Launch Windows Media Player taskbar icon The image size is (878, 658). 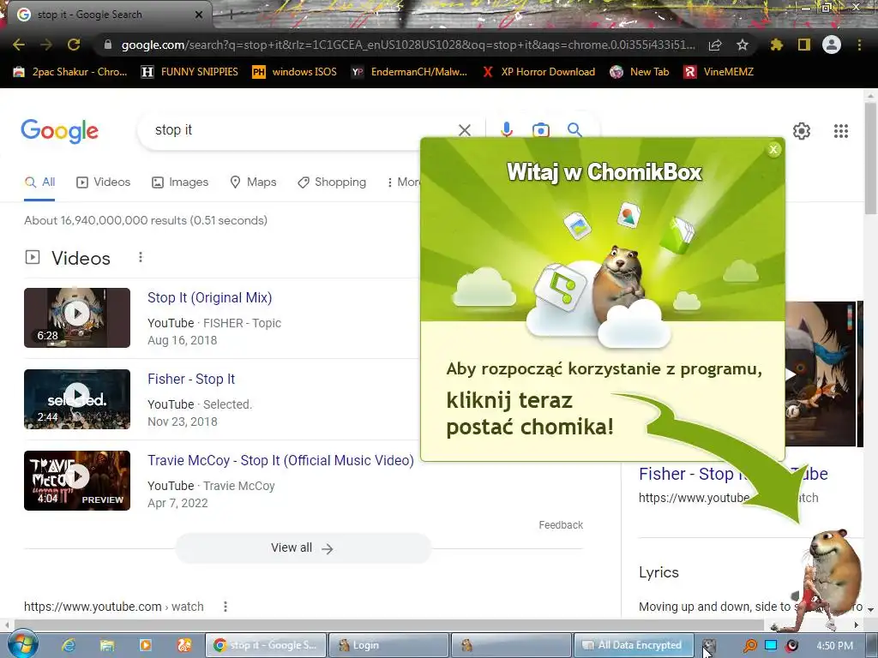pyautogui.click(x=146, y=645)
